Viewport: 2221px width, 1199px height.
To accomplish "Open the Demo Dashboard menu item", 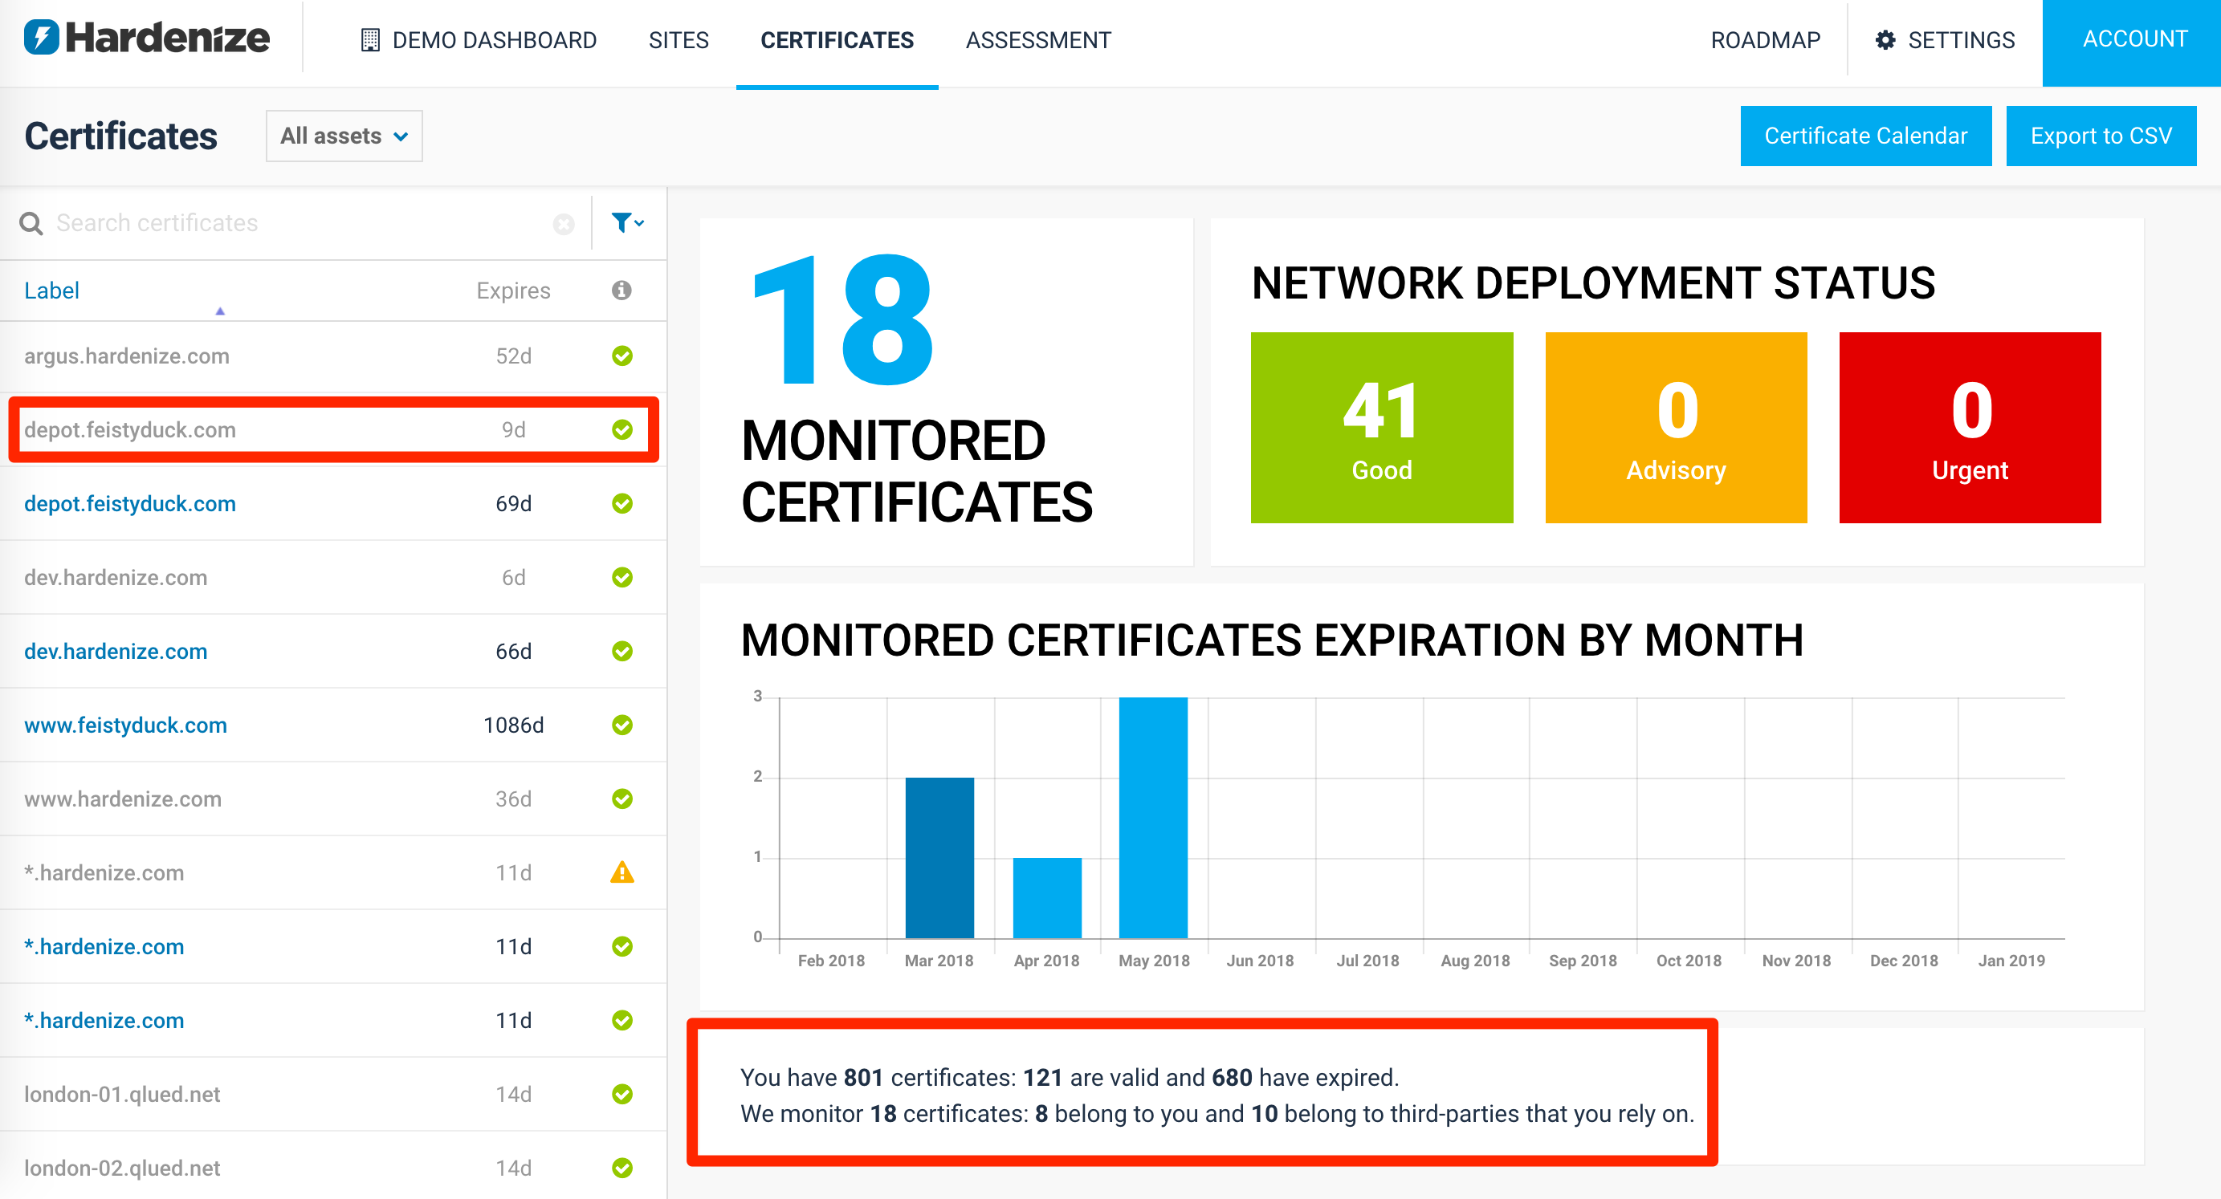I will [479, 40].
